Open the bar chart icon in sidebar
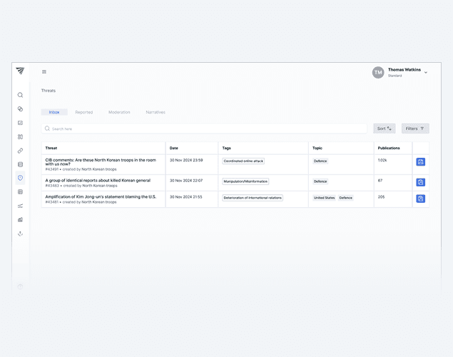This screenshot has height=357, width=453. 20,219
